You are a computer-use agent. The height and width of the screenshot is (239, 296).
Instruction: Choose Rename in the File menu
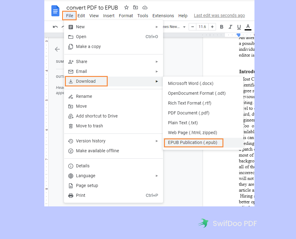click(x=114, y=96)
